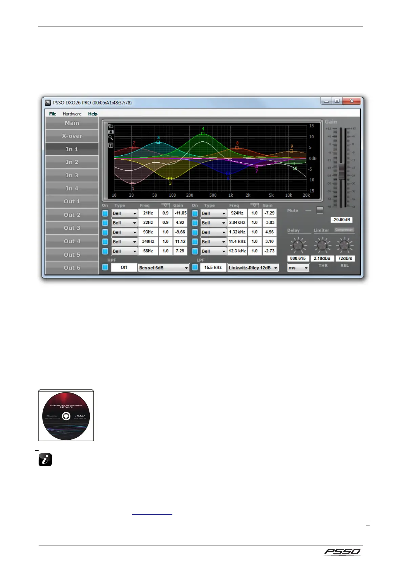Screen dimensions: 403x571
Task: Open the Bessel 6dB HPF type dropdown
Action: (x=163, y=268)
